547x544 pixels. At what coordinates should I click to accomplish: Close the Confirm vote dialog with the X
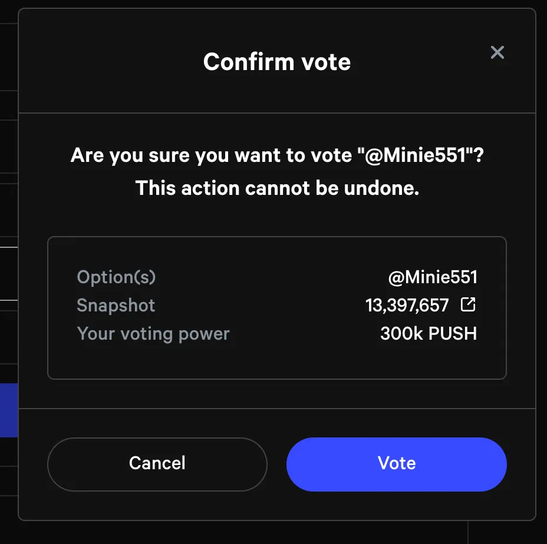tap(497, 52)
